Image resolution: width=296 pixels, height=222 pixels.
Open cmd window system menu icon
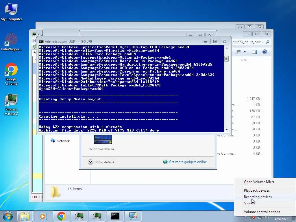(x=41, y=42)
